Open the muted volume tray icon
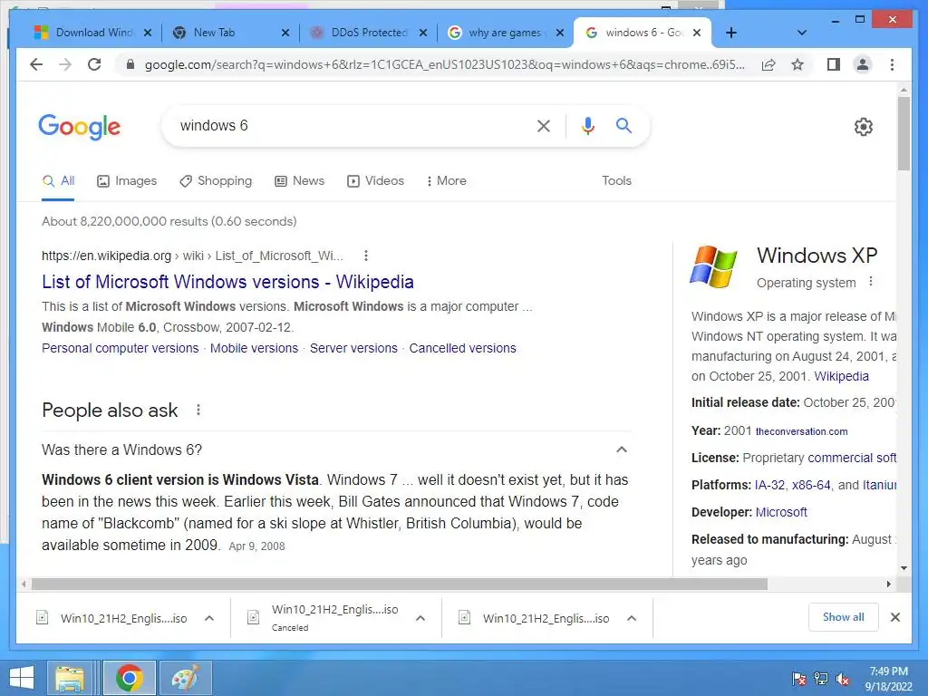 point(843,679)
